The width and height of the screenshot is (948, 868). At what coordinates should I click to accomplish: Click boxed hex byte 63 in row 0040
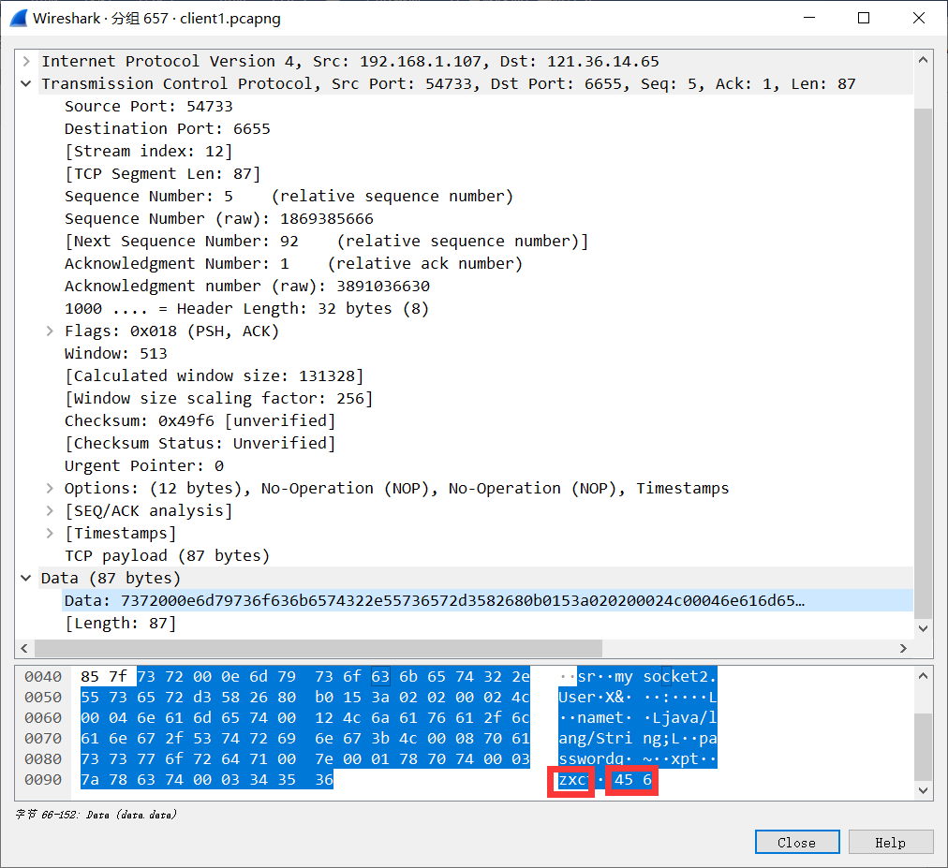coord(380,676)
